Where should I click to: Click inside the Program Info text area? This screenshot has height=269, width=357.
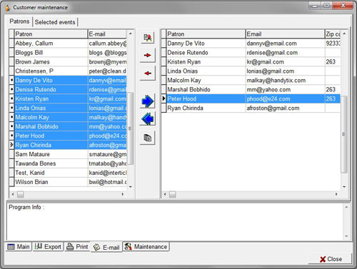[175, 221]
